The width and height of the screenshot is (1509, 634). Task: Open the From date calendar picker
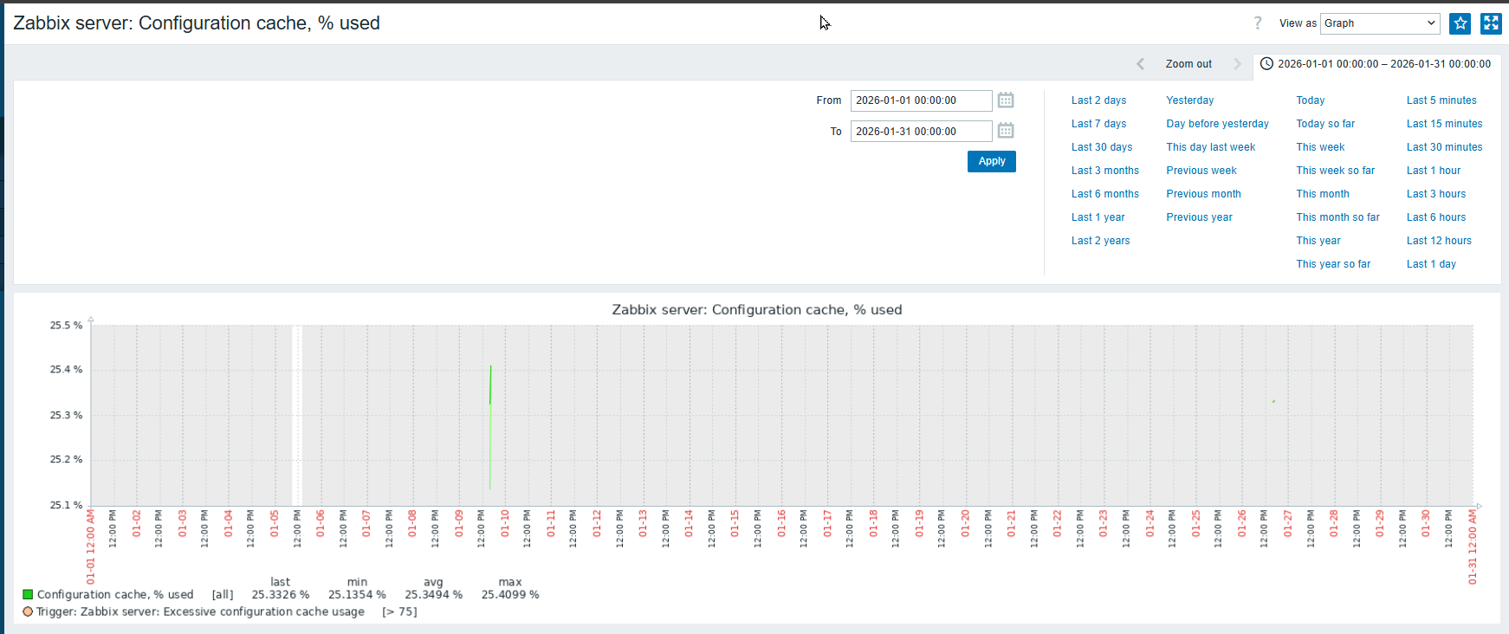pos(1006,100)
